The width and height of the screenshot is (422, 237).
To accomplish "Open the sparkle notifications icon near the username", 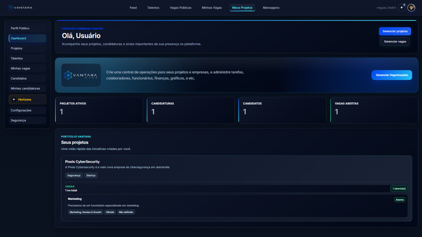I will click(x=402, y=8).
